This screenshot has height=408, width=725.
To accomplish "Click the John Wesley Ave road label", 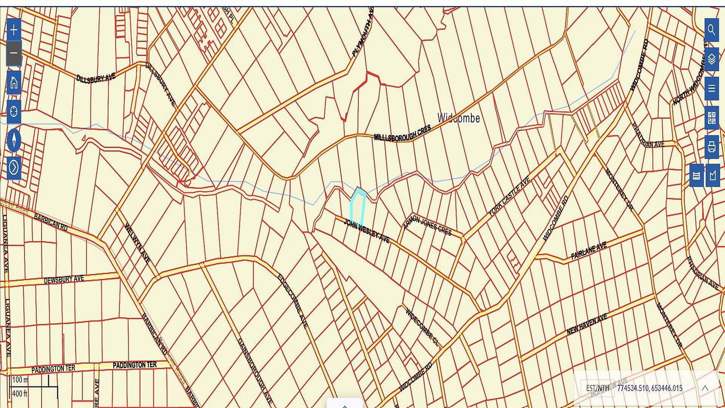I will pyautogui.click(x=367, y=231).
